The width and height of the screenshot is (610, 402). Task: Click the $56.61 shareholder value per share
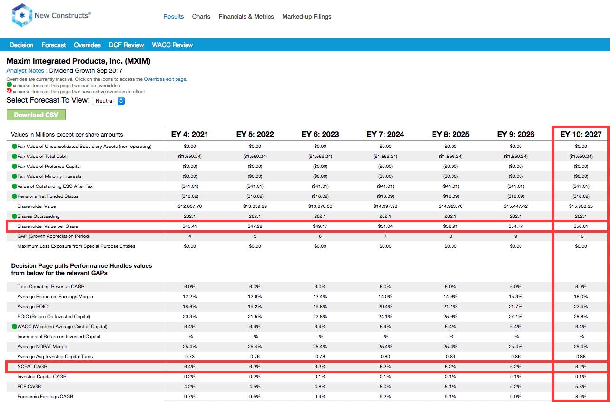point(580,226)
